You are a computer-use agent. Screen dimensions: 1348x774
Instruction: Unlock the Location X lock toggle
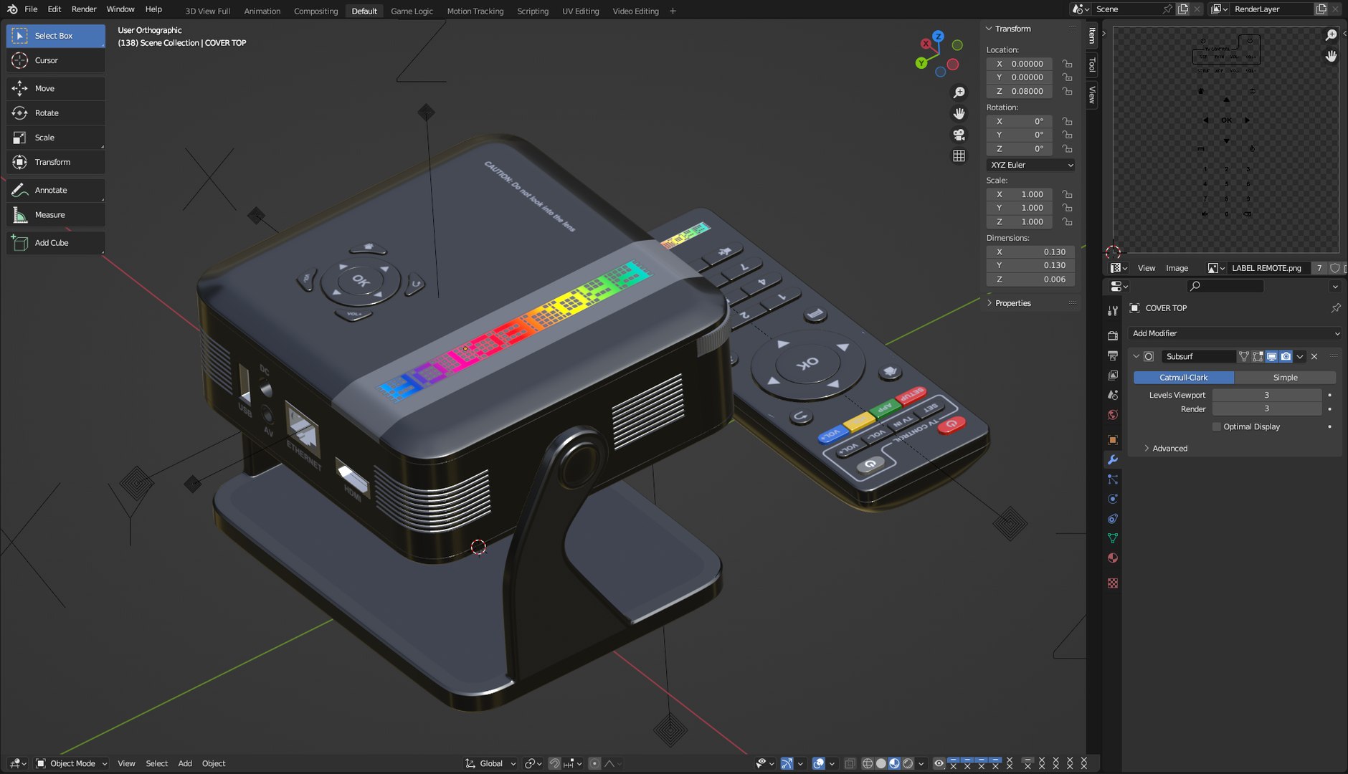coord(1067,64)
